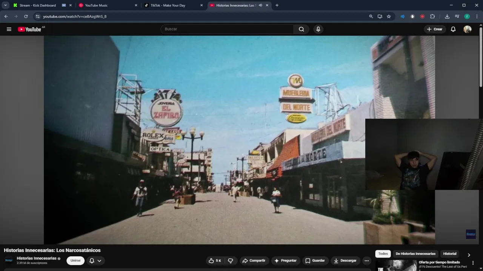Click the Descargar button
The height and width of the screenshot is (271, 483).
click(x=345, y=260)
